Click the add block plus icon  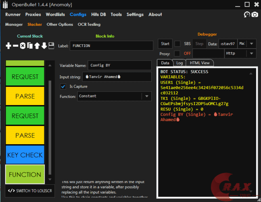coord(8,46)
